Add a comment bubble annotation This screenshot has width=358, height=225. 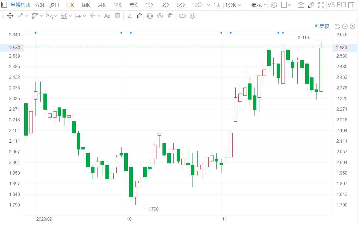[117, 16]
